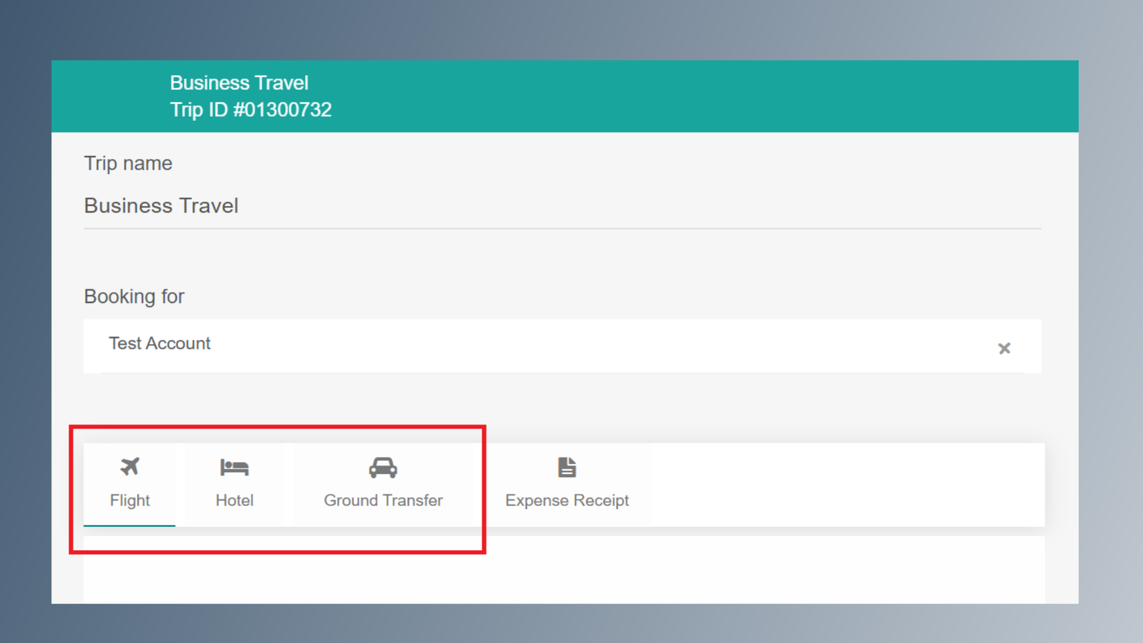Click the Booking for label
This screenshot has width=1143, height=643.
point(134,296)
